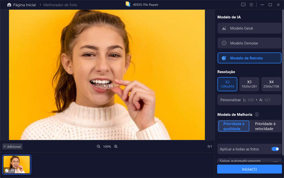Select Modelo de Retrato AI model
Image resolution: width=284 pixels, height=178 pixels.
tap(249, 58)
